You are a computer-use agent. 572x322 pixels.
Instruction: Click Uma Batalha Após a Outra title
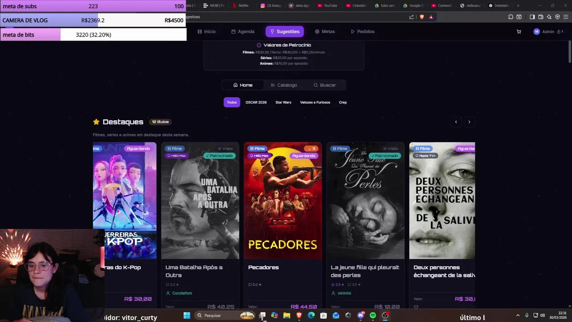(x=194, y=271)
